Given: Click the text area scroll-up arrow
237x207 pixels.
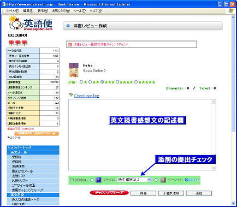Looking at the screenshot, I should (214, 102).
